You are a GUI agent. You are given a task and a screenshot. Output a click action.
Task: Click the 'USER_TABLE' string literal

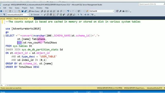(48, 57)
